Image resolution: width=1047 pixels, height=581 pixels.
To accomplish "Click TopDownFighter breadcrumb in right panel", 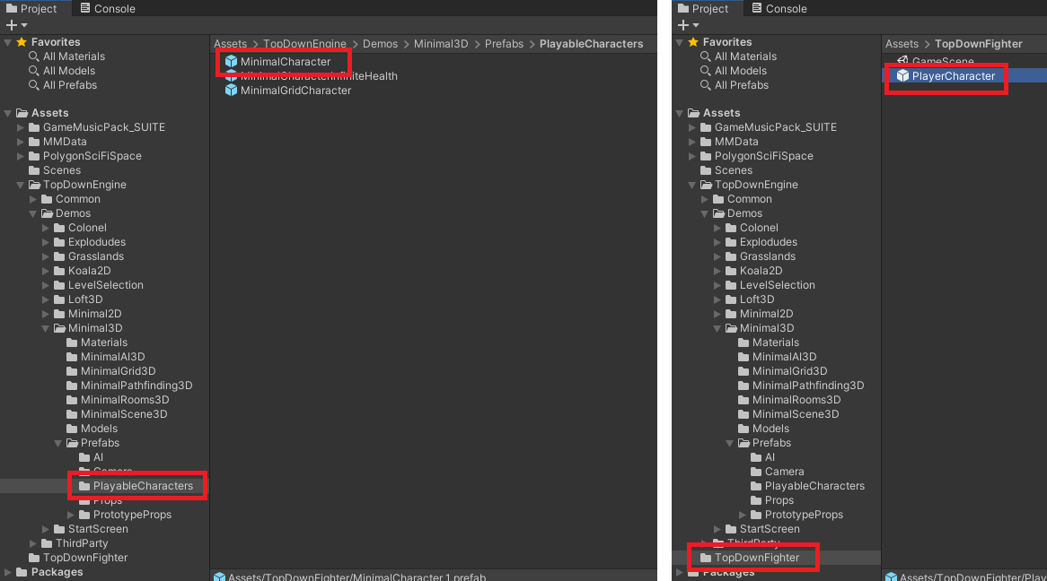I will pyautogui.click(x=978, y=44).
